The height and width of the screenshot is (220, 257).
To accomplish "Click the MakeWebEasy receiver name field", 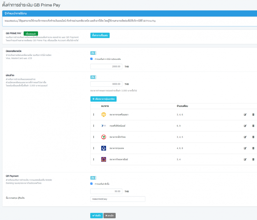I will pyautogui.click(x=118, y=199).
